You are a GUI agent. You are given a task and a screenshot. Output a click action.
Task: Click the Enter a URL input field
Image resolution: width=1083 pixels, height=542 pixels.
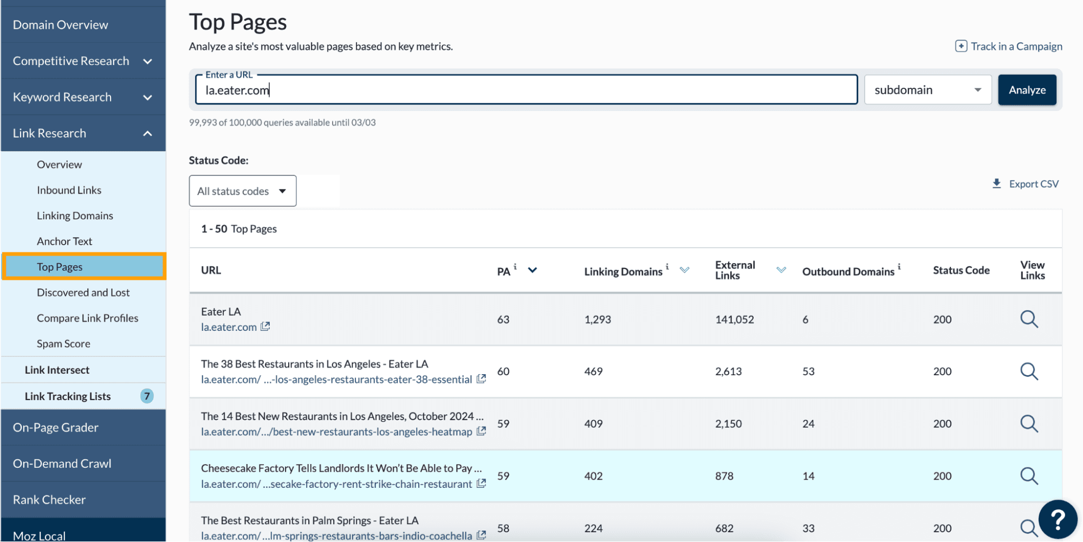[x=526, y=90]
